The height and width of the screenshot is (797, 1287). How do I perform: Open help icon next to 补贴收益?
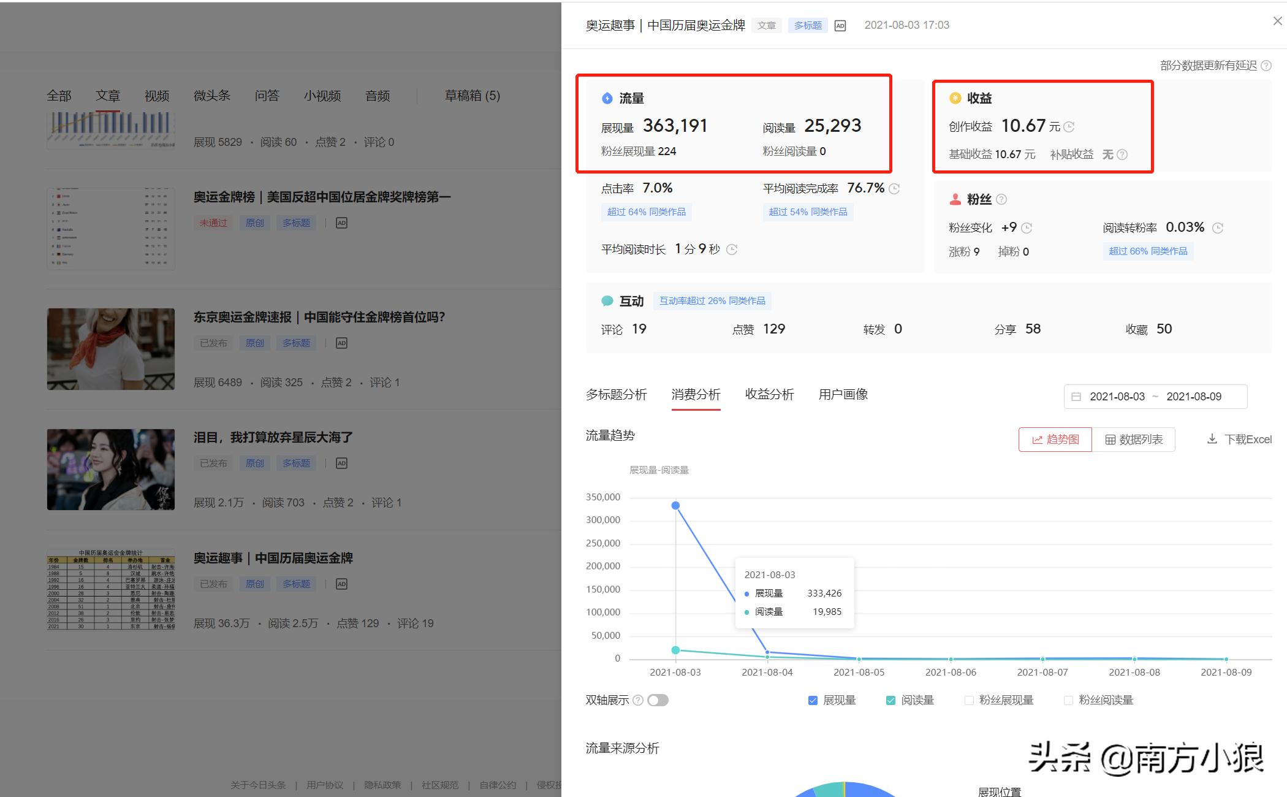1122,154
